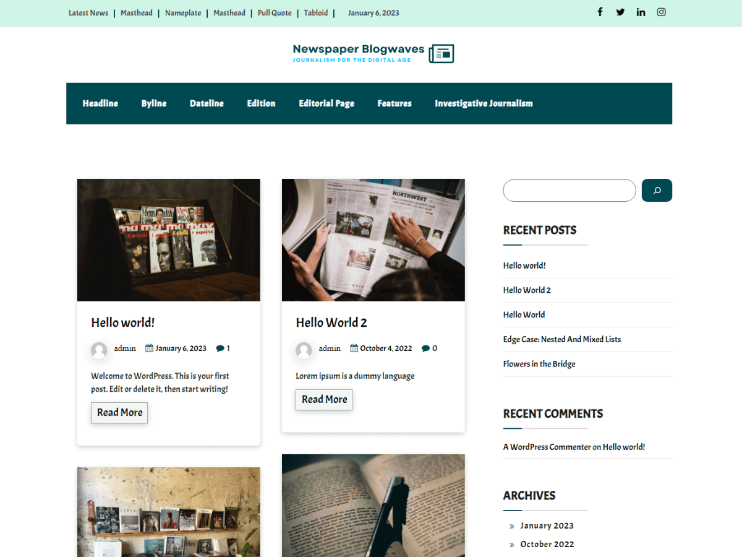
Task: Expand the January 2023 archive entry
Action: [x=547, y=525]
